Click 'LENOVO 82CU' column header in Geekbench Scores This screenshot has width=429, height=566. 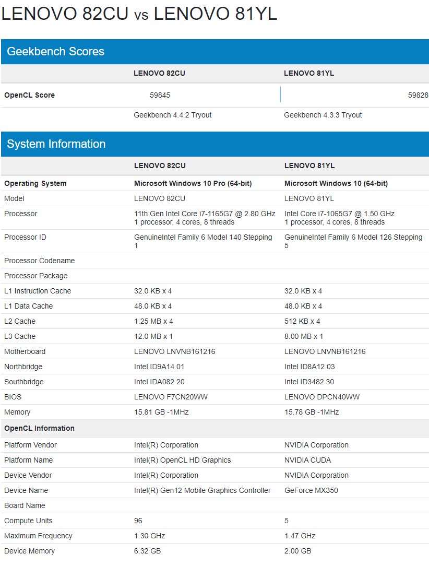click(160, 73)
